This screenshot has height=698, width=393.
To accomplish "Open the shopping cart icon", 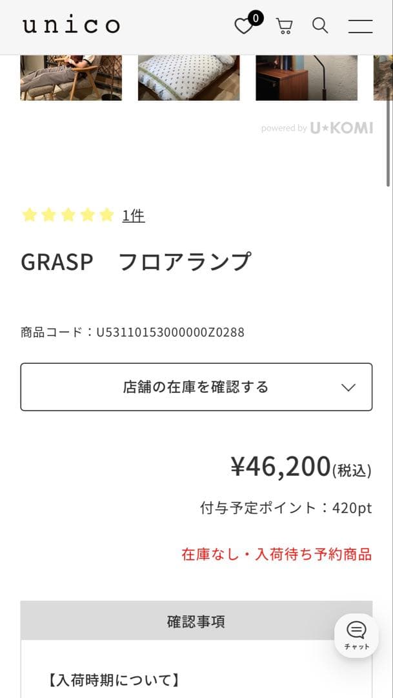I will coord(283,26).
